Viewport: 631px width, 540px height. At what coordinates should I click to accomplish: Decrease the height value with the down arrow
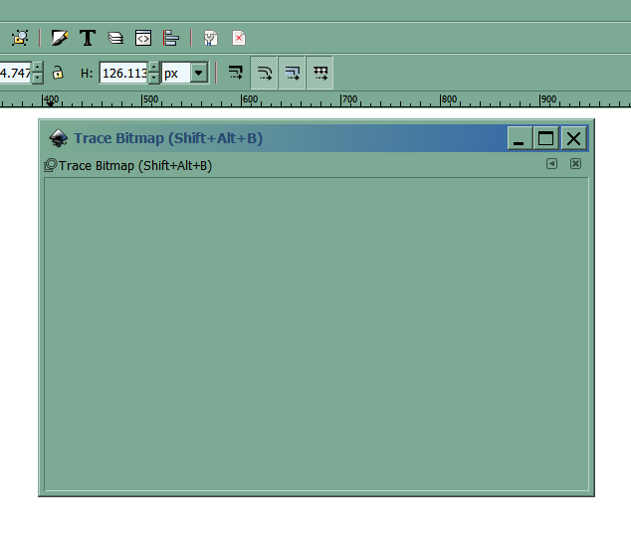click(153, 78)
